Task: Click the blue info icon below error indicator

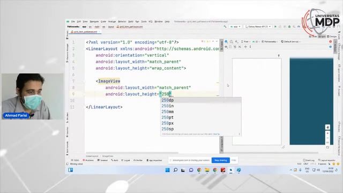Action: point(330,47)
